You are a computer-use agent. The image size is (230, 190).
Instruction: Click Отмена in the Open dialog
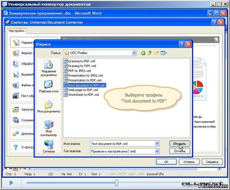coord(179,151)
